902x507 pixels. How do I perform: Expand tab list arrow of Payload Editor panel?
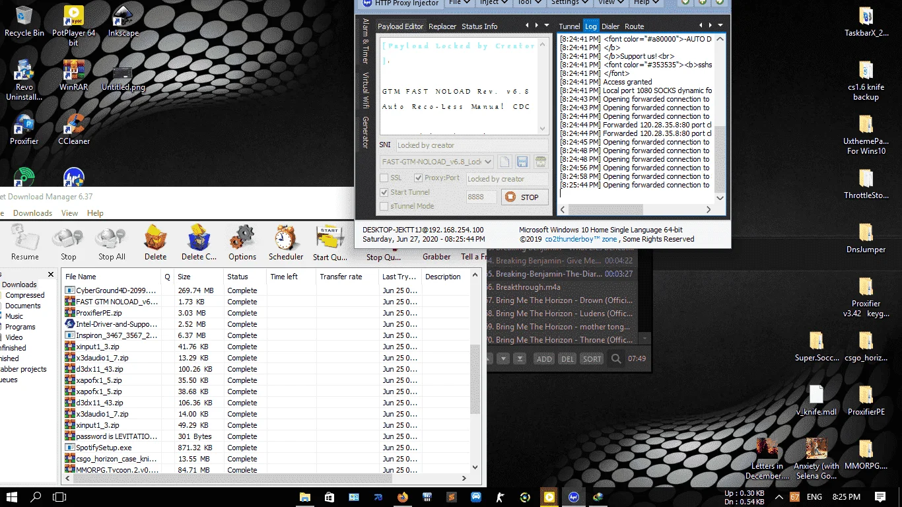click(x=546, y=26)
